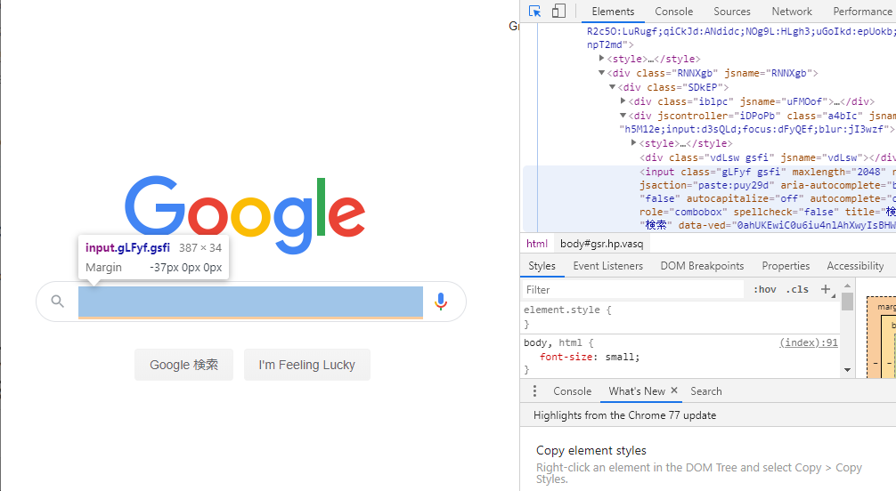
Task: Activate the inspect element picker icon
Action: click(535, 12)
